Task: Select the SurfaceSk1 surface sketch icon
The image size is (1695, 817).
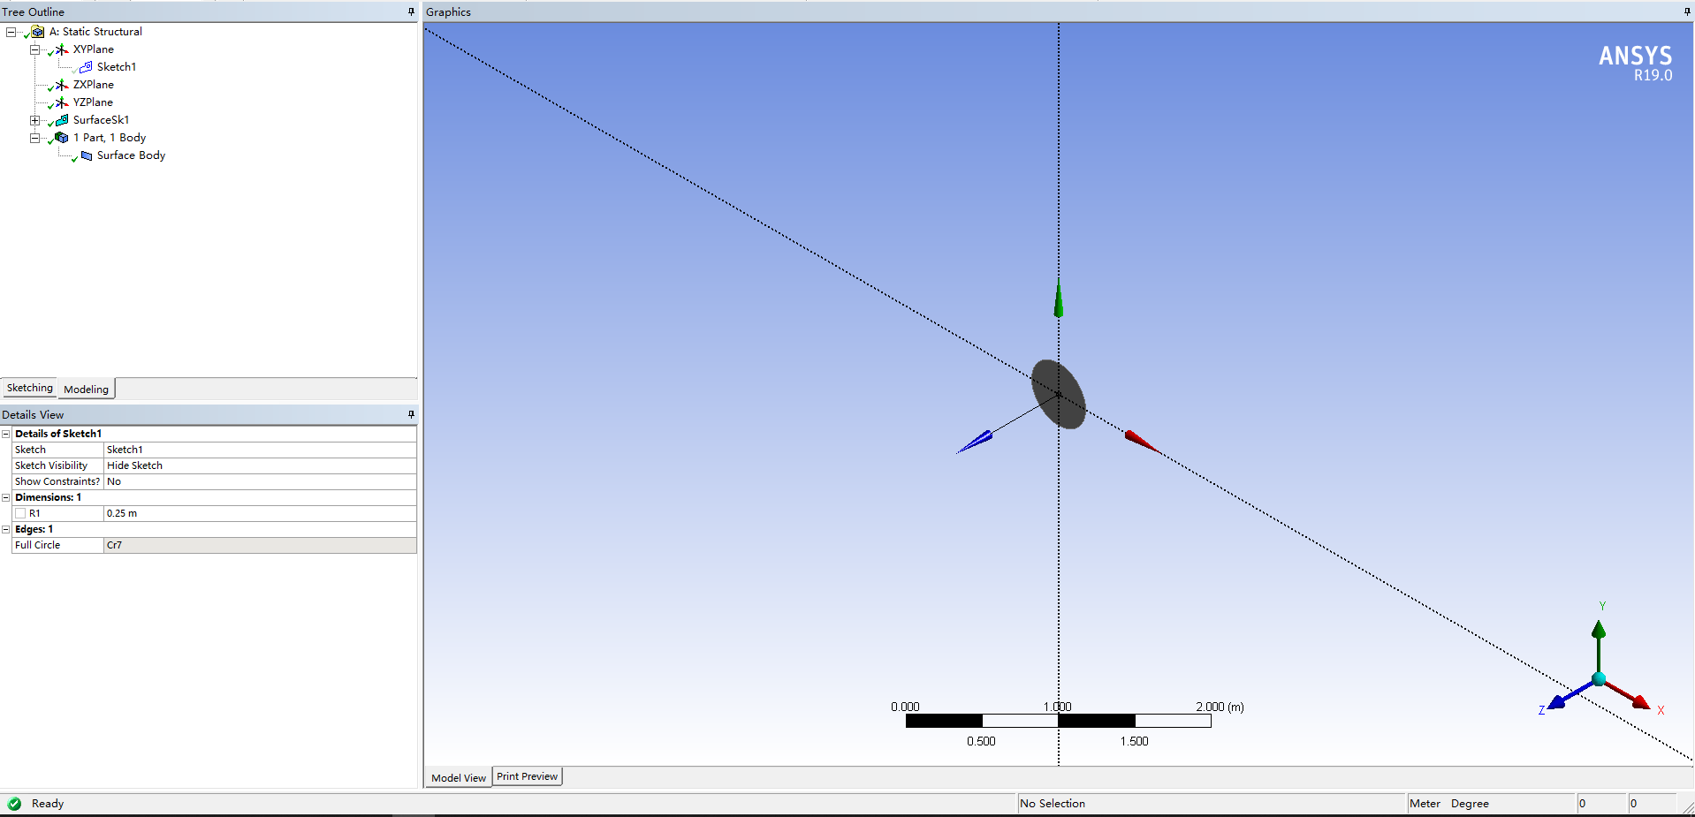Action: pos(60,120)
